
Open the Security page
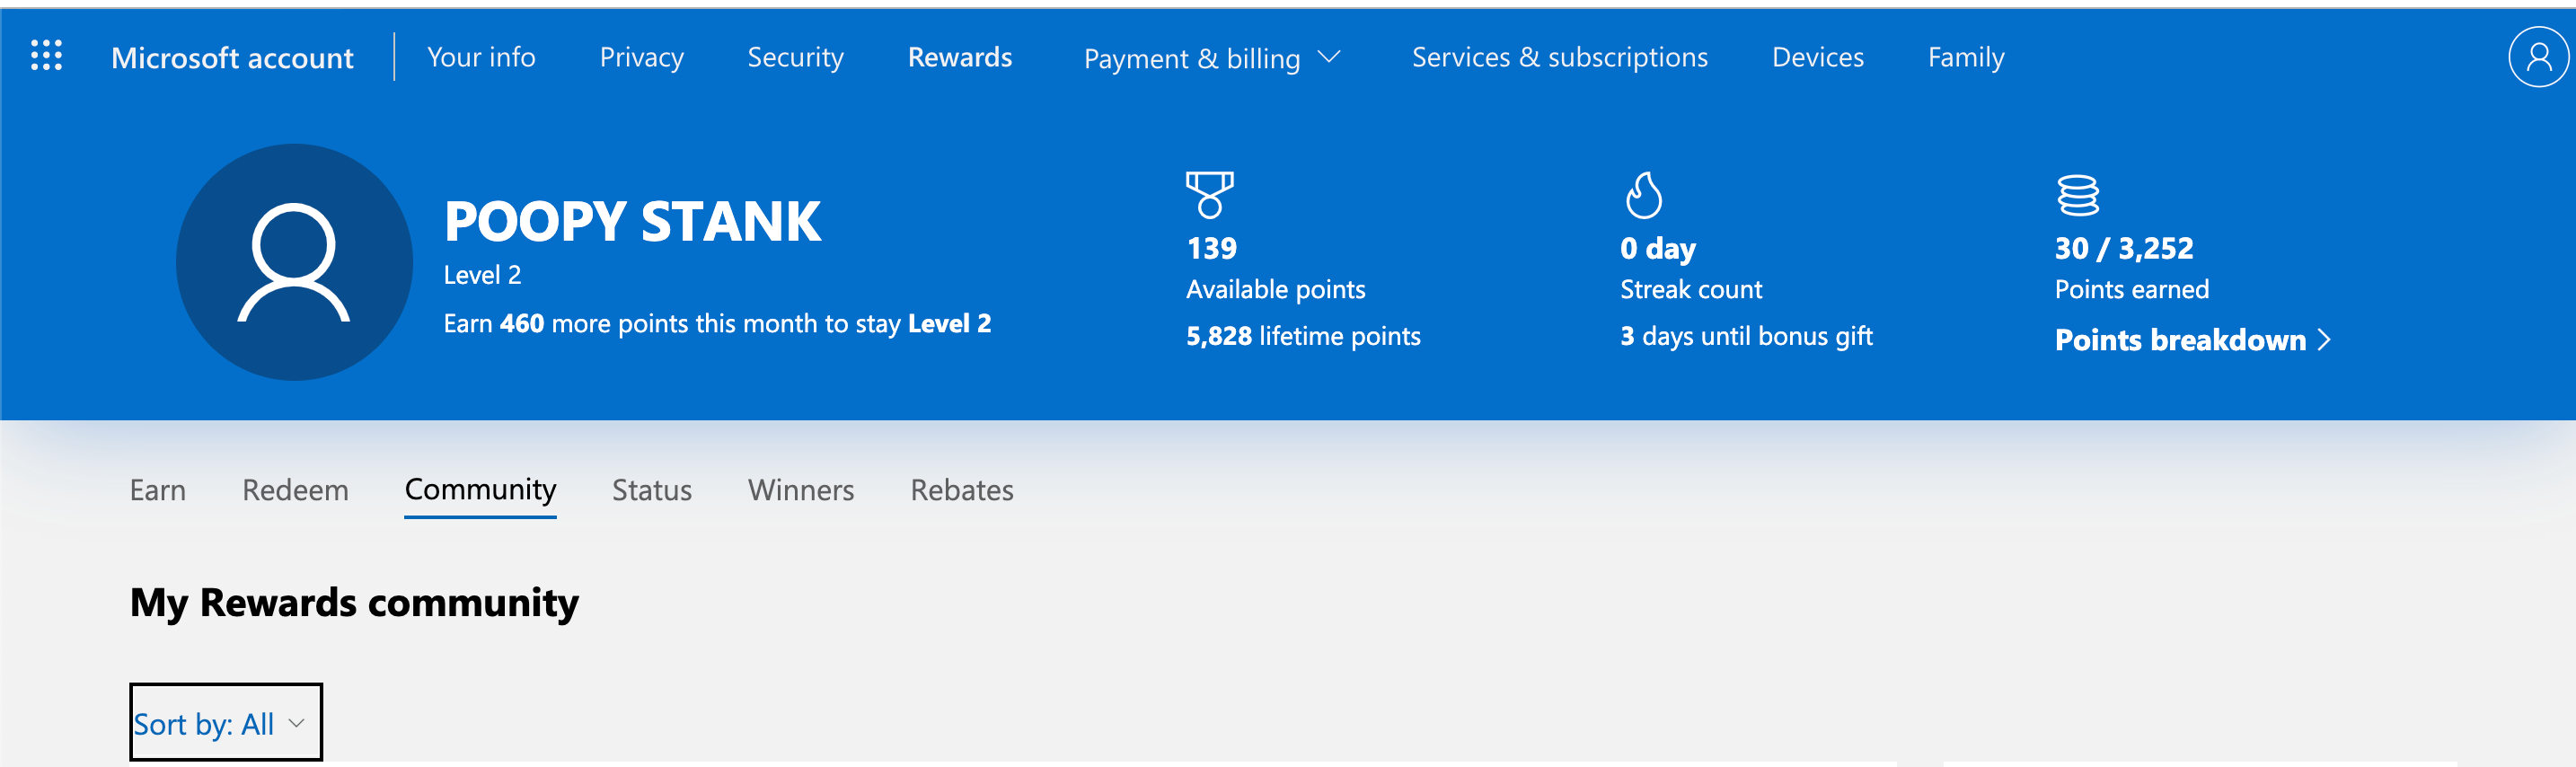click(x=795, y=57)
